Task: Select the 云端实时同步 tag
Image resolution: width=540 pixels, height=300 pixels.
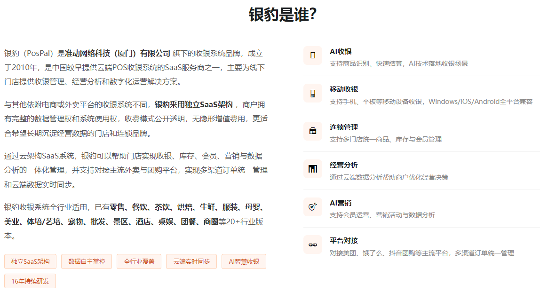Action: tap(191, 261)
